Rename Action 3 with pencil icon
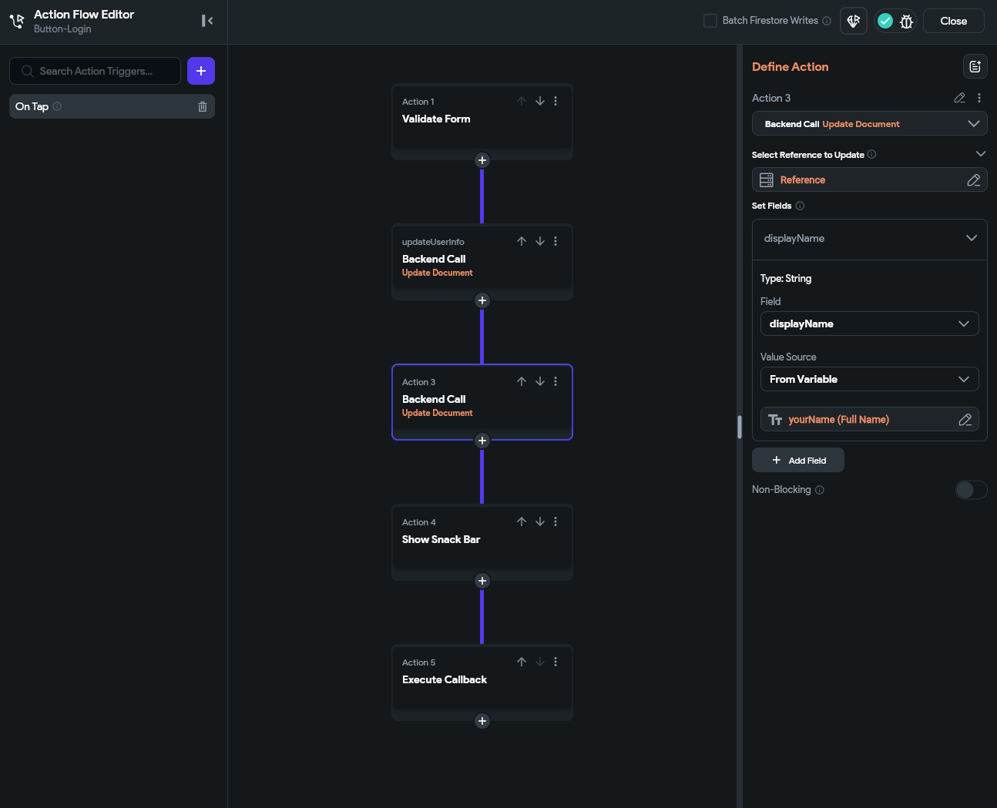This screenshot has width=997, height=808. tap(959, 98)
